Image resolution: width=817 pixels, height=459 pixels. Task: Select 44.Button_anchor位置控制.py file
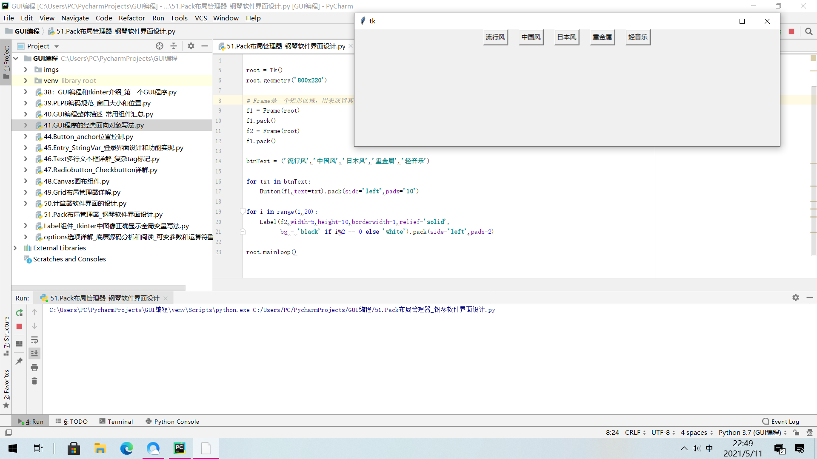click(89, 136)
